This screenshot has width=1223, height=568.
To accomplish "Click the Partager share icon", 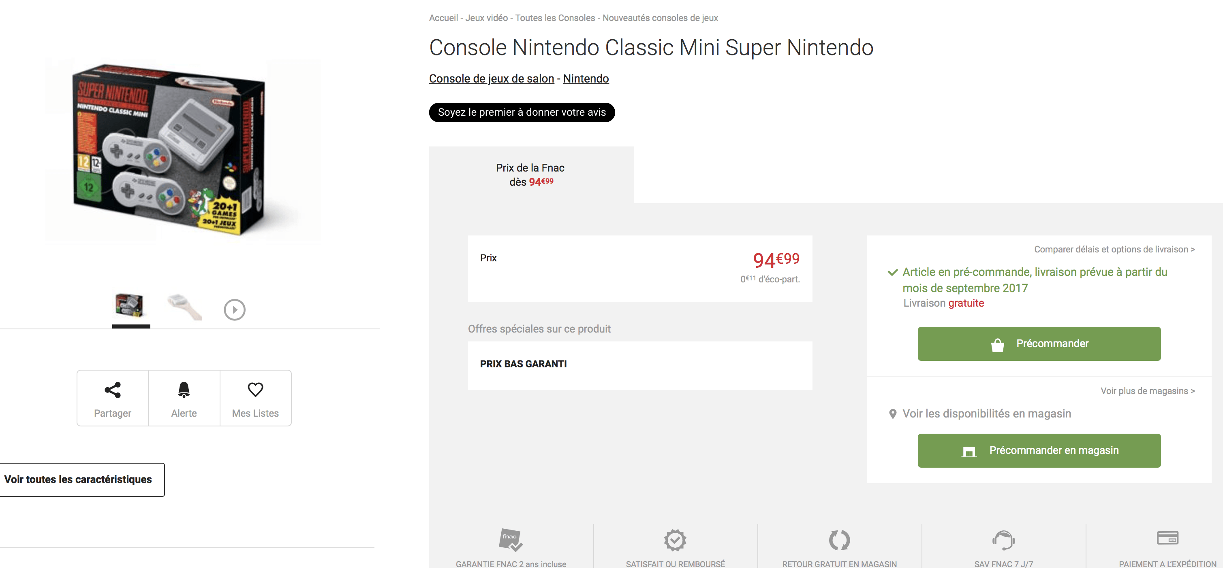I will [113, 390].
